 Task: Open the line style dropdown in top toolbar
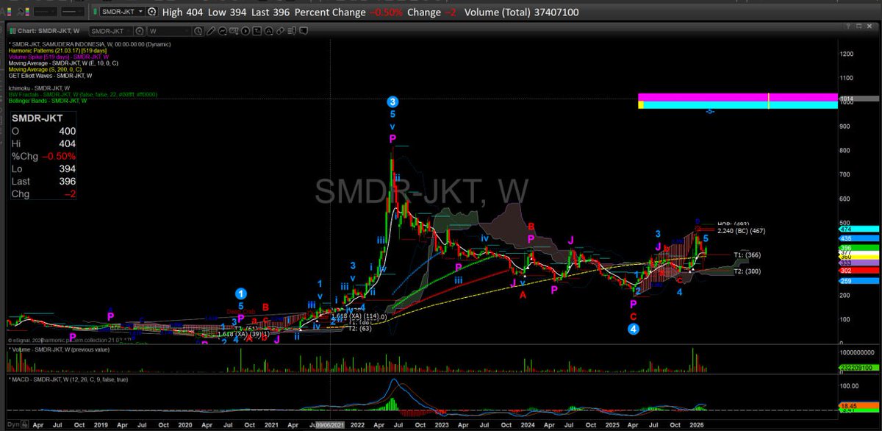[46, 12]
